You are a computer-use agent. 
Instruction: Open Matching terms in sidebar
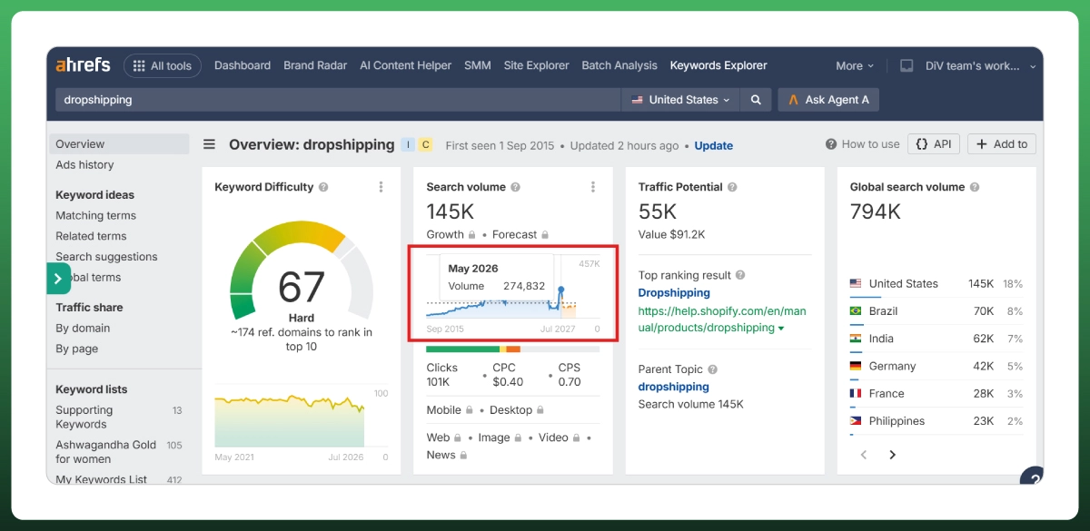(95, 216)
